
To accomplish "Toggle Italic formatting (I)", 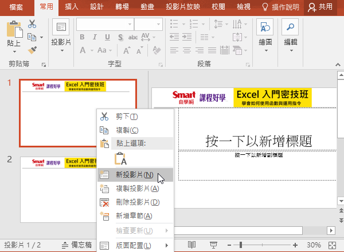I will [x=95, y=37].
